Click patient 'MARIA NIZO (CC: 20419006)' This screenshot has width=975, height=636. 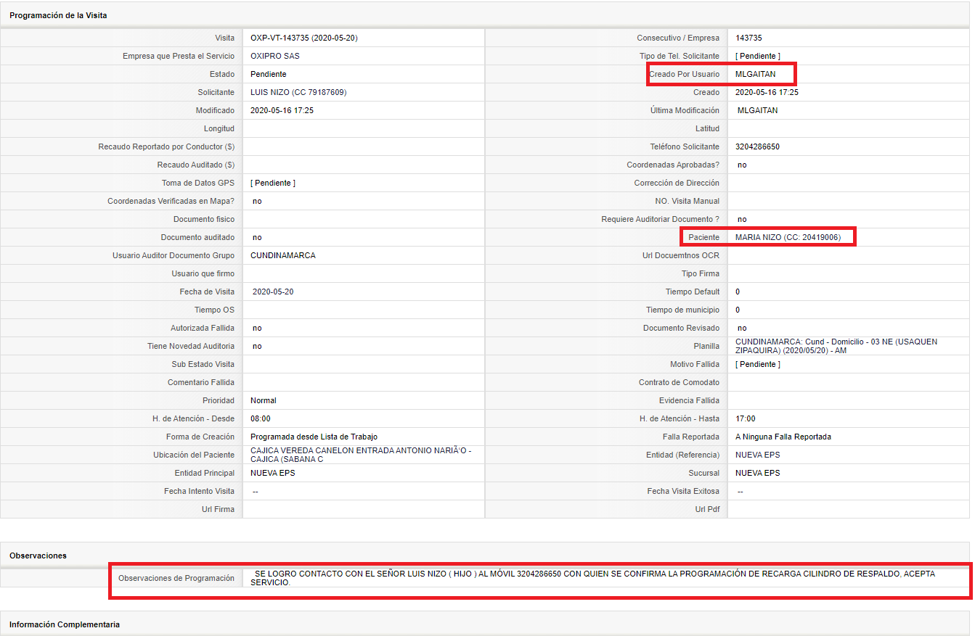click(x=788, y=237)
